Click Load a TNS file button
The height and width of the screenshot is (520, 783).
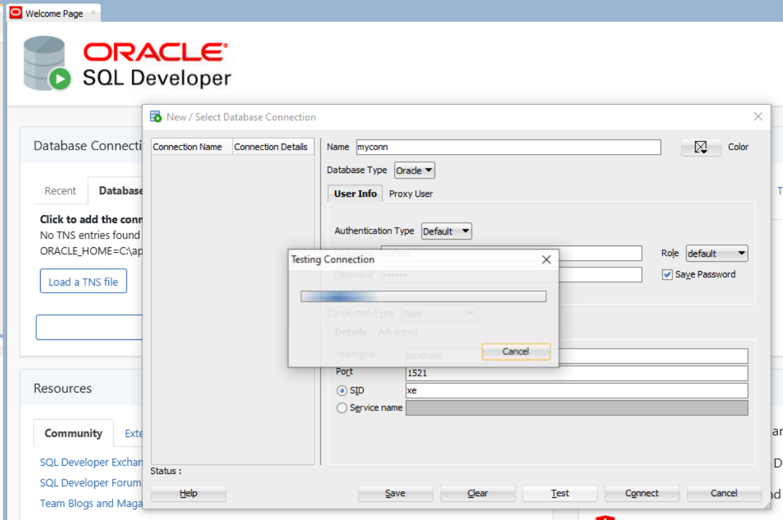83,281
